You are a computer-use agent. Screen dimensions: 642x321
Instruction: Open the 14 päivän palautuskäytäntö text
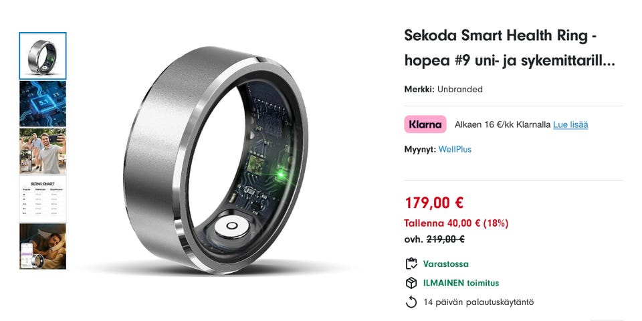(x=479, y=302)
